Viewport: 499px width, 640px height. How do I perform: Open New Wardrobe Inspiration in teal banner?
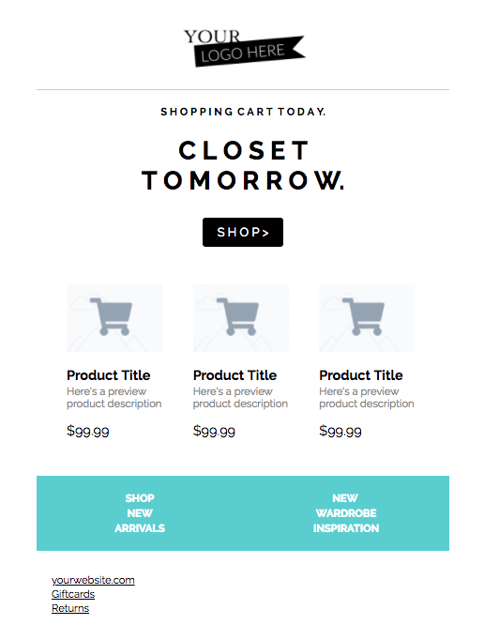[346, 513]
